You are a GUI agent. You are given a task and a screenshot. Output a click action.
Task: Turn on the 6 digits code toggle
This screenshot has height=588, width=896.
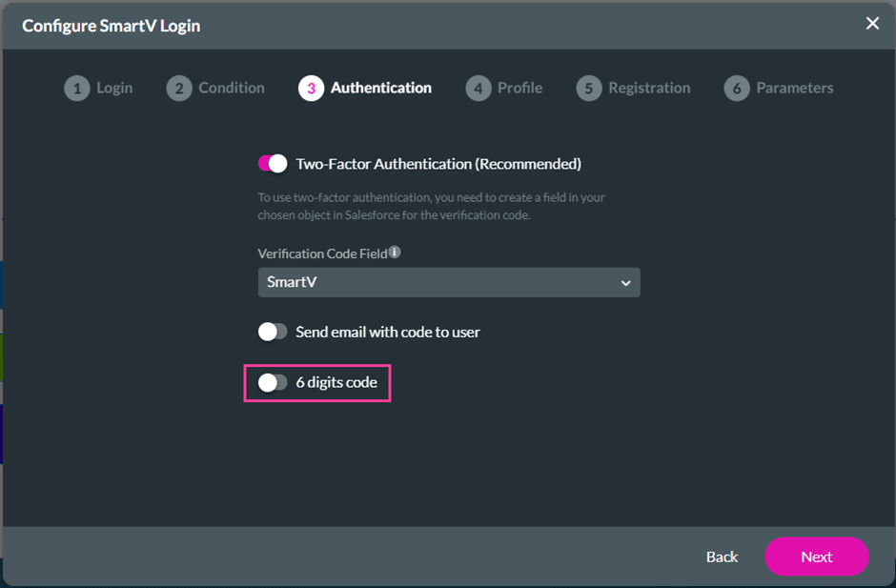click(273, 382)
